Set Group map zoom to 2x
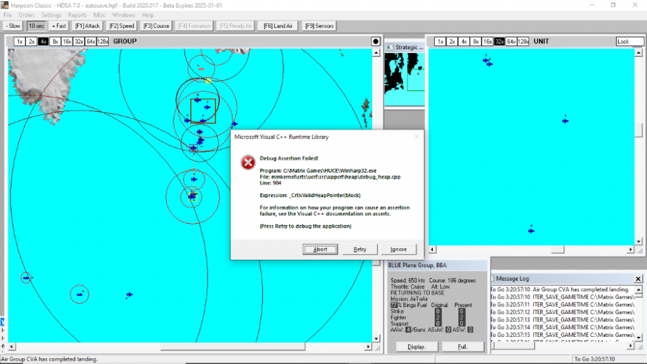The image size is (647, 364). point(31,41)
